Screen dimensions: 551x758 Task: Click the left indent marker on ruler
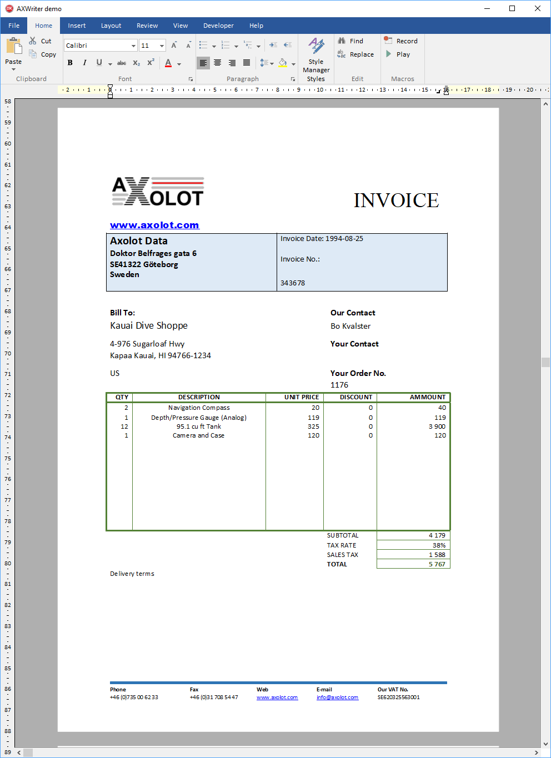pyautogui.click(x=110, y=92)
